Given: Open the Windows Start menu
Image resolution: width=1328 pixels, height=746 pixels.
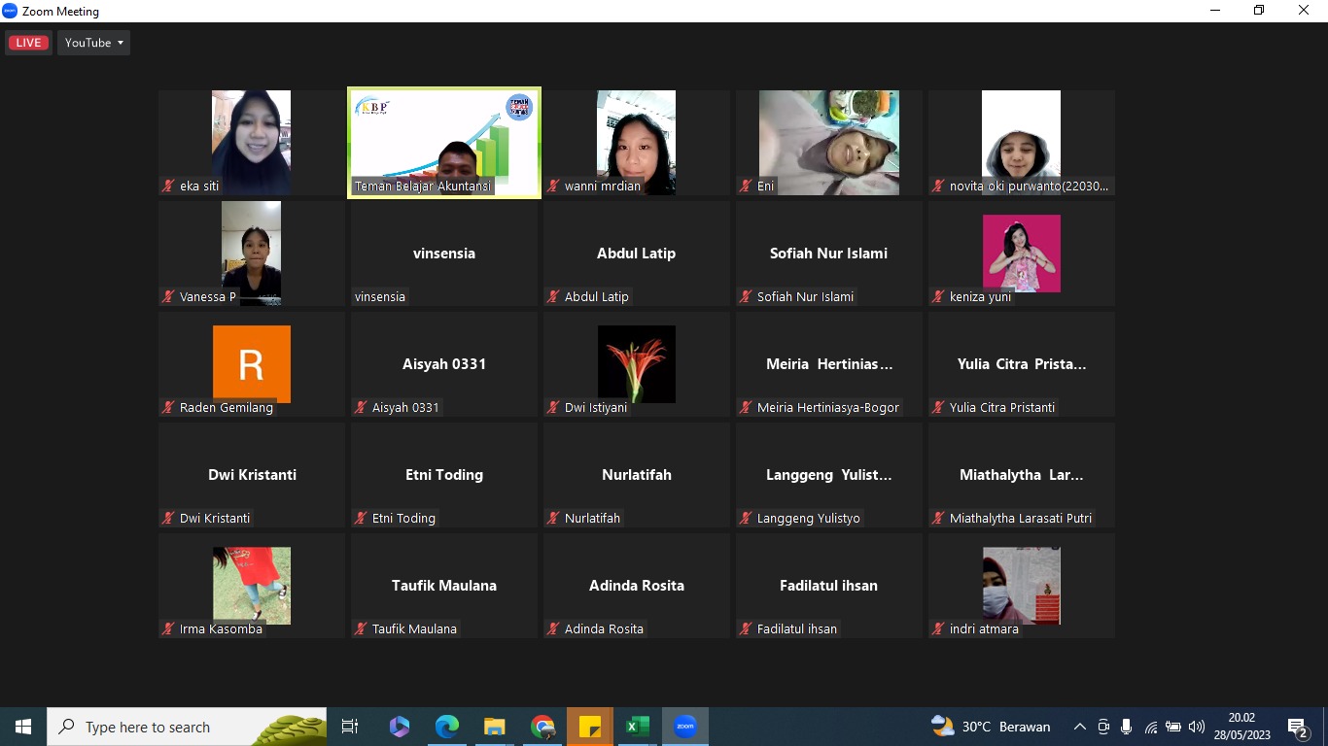Looking at the screenshot, I should pos(23,727).
